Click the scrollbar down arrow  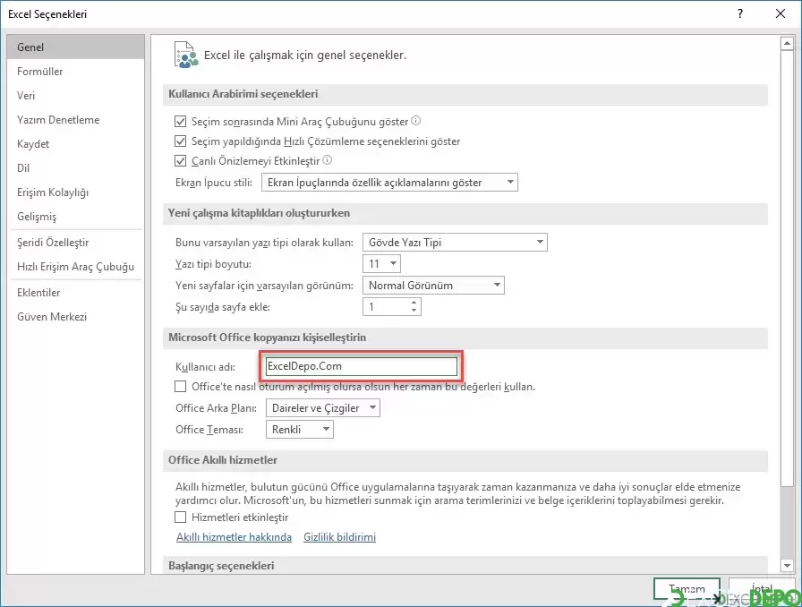tap(787, 565)
